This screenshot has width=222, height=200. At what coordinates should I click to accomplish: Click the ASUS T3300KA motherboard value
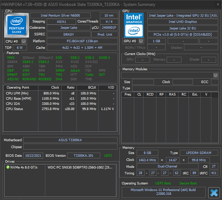click(70, 140)
